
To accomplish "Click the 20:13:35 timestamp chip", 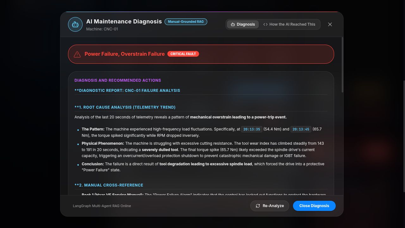I will pos(252,129).
